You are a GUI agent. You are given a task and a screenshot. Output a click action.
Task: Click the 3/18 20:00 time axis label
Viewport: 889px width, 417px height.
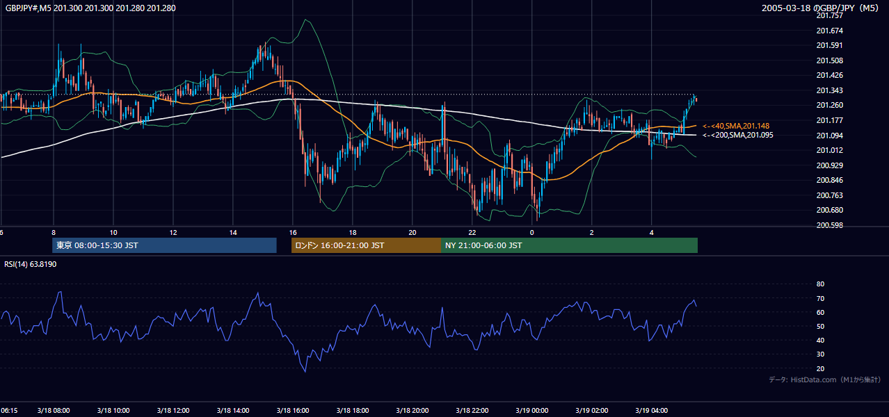pyautogui.click(x=413, y=411)
